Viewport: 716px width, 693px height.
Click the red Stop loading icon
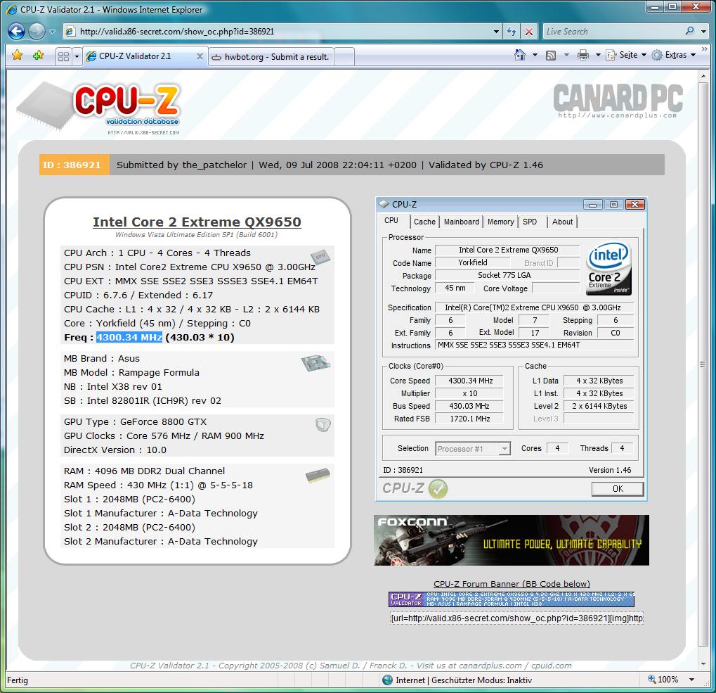click(x=528, y=32)
